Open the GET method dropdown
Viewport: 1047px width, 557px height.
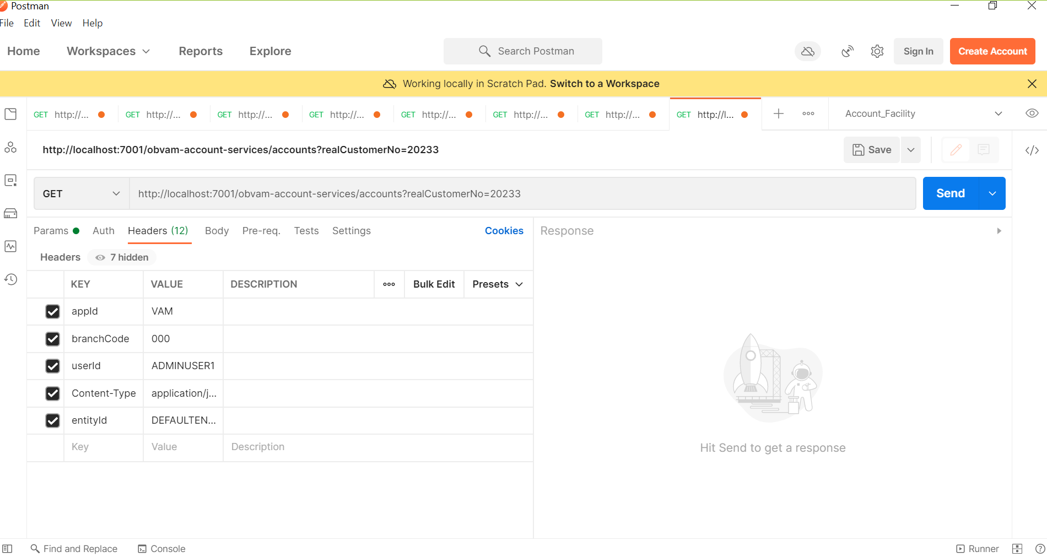[82, 194]
